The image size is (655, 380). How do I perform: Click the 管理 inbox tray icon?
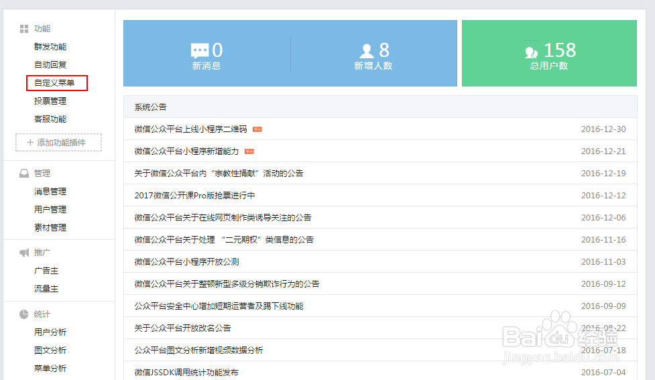click(x=24, y=174)
